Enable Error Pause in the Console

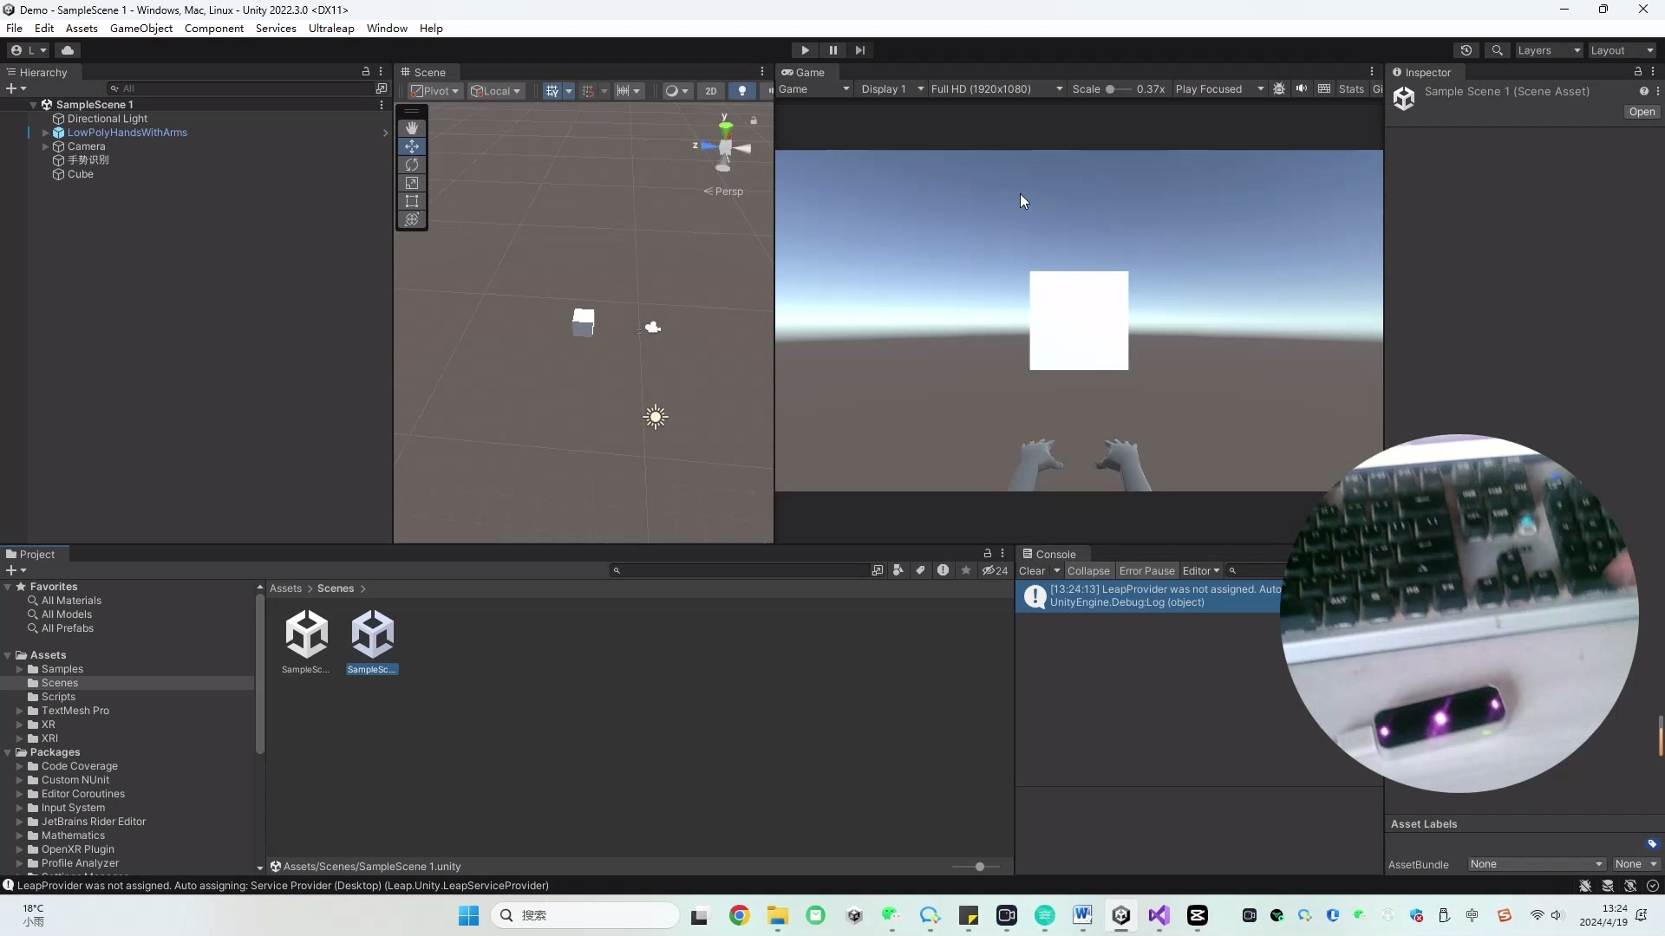point(1146,570)
